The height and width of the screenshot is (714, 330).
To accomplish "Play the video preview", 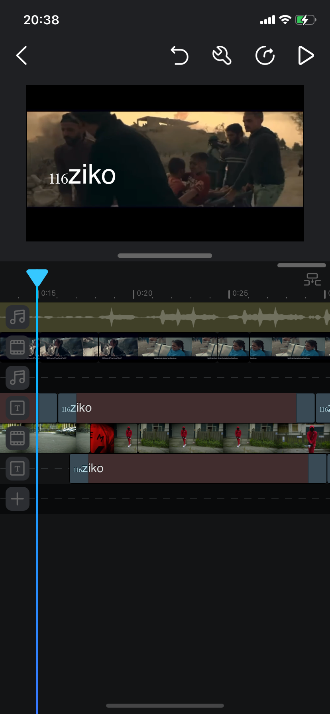I will 306,55.
